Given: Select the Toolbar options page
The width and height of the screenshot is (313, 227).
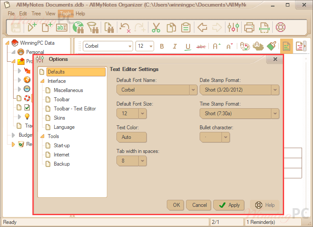Looking at the screenshot, I should click(x=62, y=99).
